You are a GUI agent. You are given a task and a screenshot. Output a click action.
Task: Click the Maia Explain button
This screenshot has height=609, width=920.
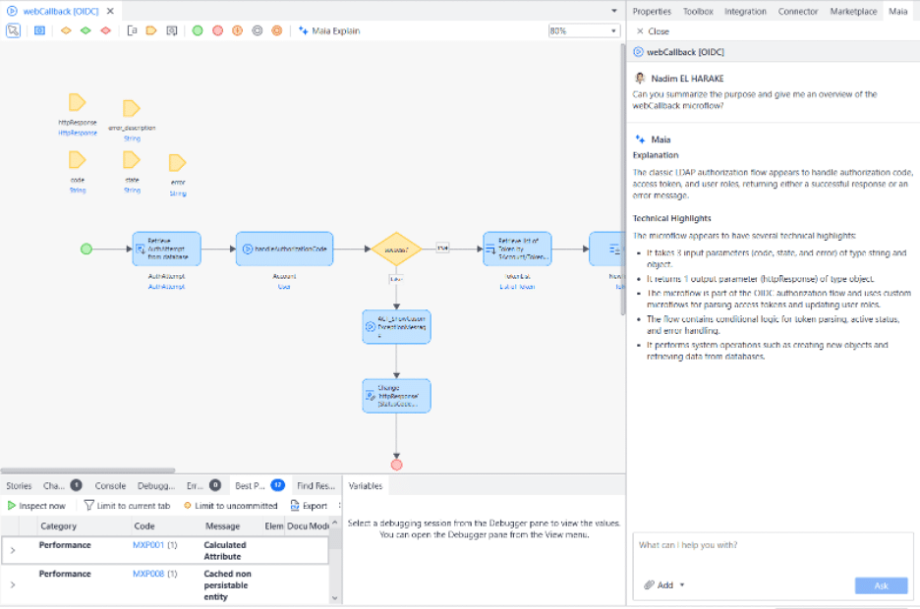(x=329, y=30)
